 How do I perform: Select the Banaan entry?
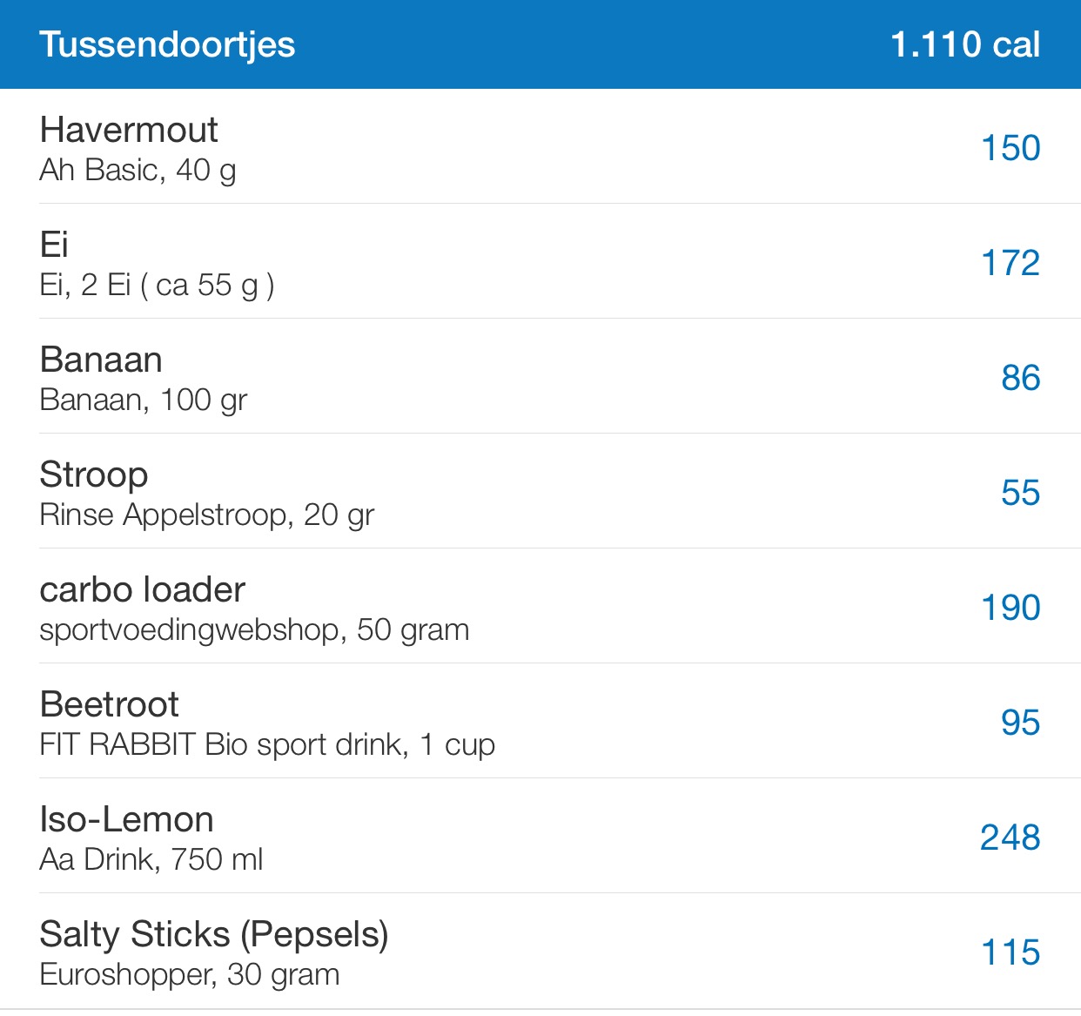101,360
